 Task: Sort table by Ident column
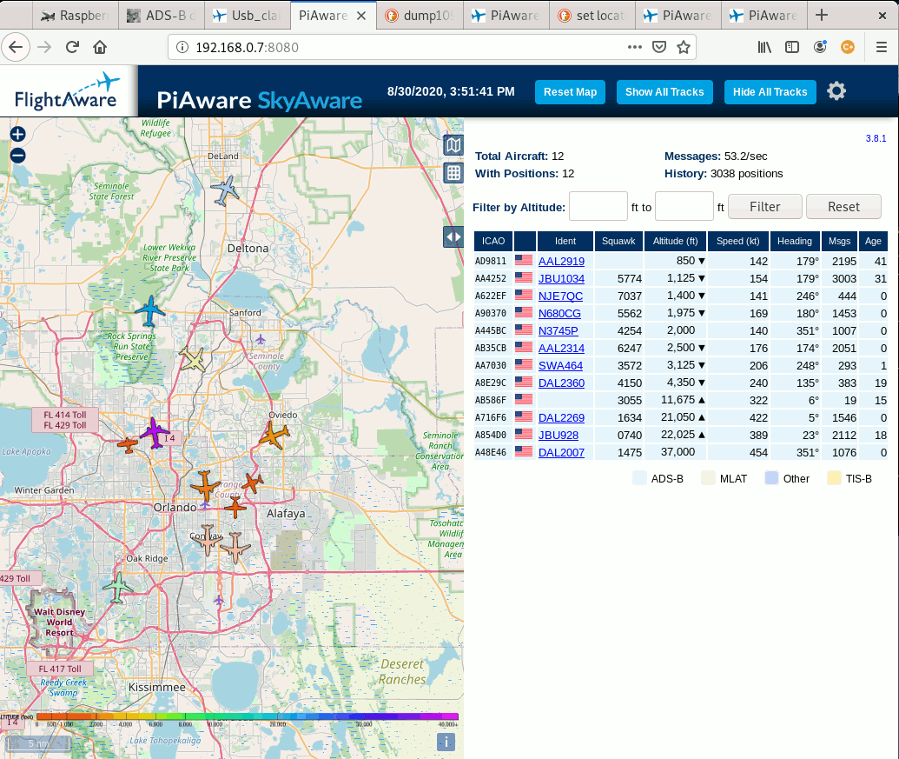pyautogui.click(x=565, y=241)
